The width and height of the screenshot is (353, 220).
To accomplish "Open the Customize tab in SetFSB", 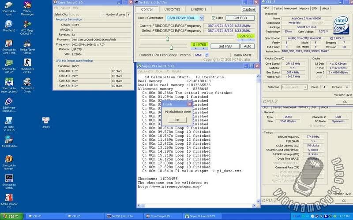I will (172, 9).
